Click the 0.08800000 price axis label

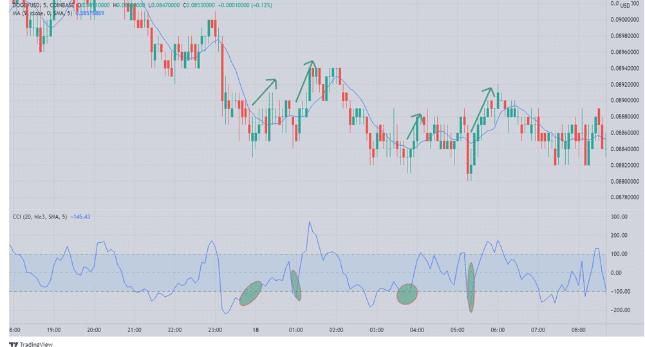click(x=624, y=181)
